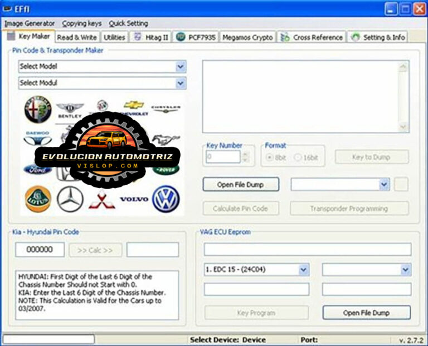The height and width of the screenshot is (346, 428).
Task: Open the Image Generator menu
Action: (x=30, y=23)
